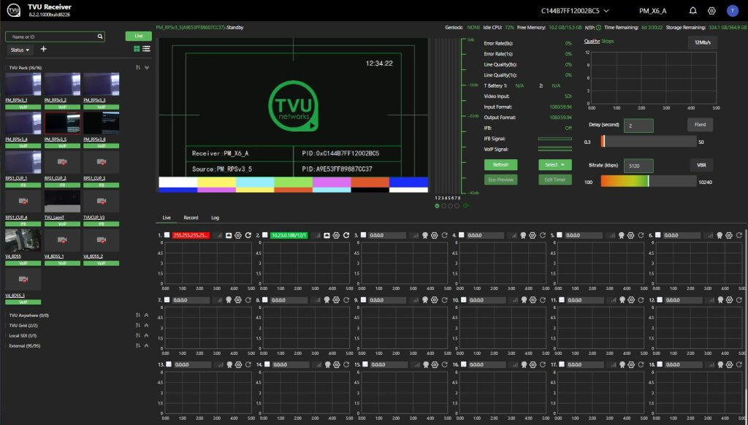Open settings gear for slot 3
The height and width of the screenshot is (425, 748).
pyautogui.click(x=435, y=236)
